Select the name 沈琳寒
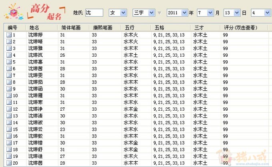The width and height of the screenshot is (272, 167). click(x=35, y=102)
